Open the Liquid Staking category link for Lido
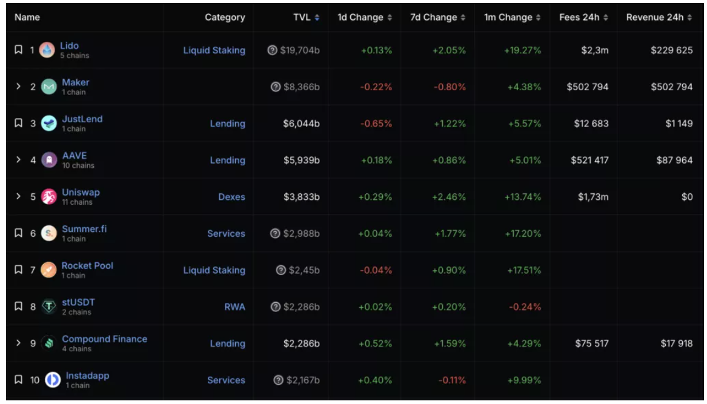 point(214,50)
